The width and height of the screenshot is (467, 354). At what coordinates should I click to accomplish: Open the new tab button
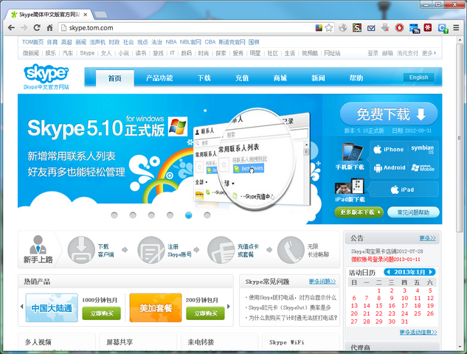[x=100, y=15]
